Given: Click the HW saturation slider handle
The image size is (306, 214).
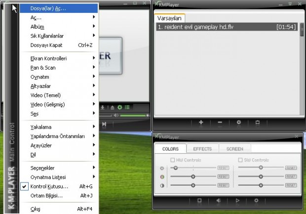Looking at the screenshot, I should pos(193,177).
